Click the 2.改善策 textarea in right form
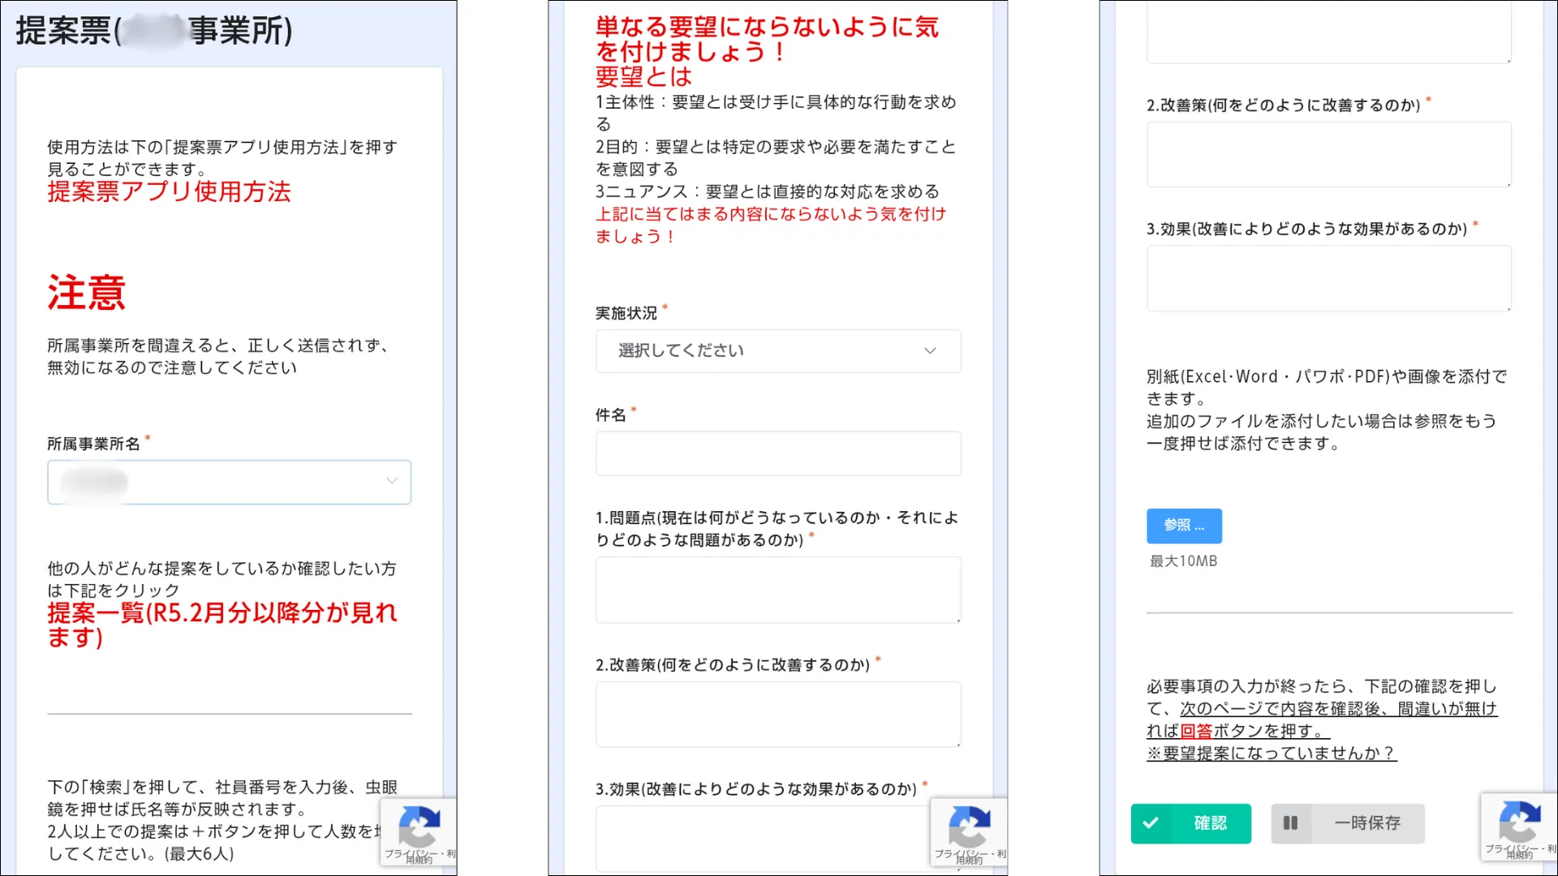The image size is (1558, 876). pos(1328,154)
